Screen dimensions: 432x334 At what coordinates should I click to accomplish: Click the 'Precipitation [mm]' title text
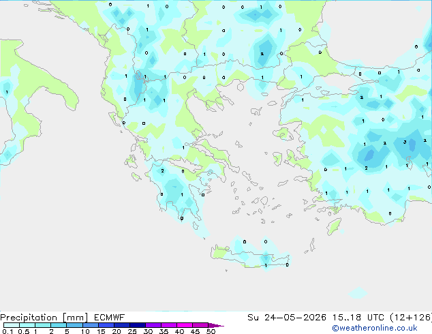pyautogui.click(x=44, y=318)
